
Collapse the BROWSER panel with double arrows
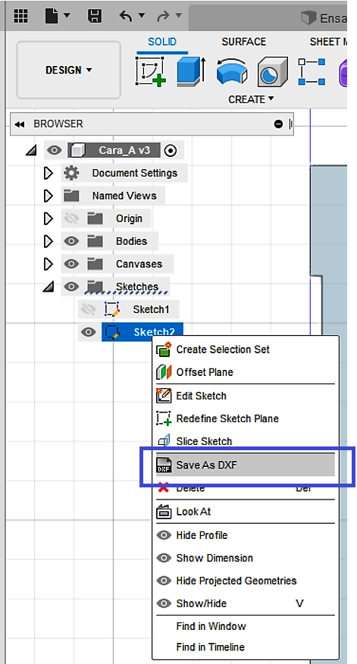pos(19,124)
